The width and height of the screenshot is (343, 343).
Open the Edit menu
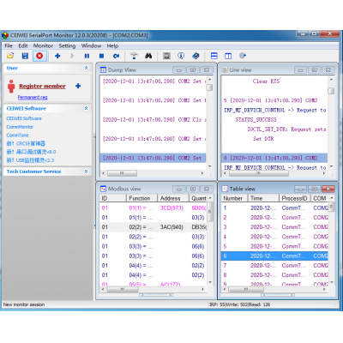click(23, 45)
